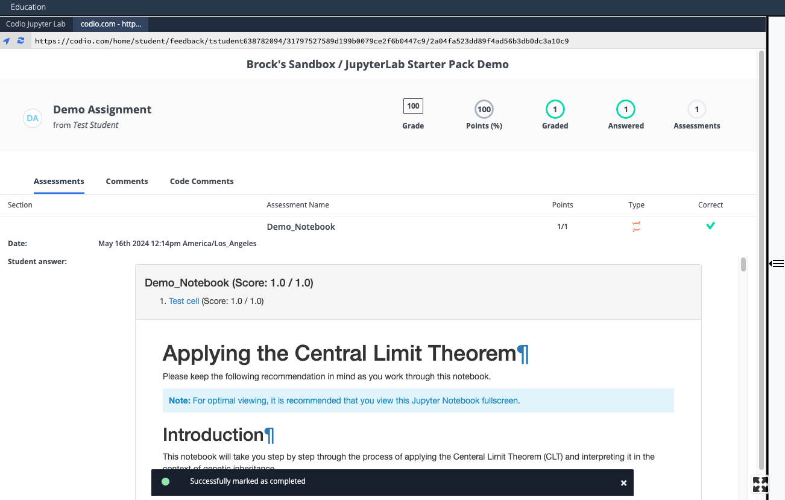The image size is (785, 500).
Task: Click the Type column header
Action: (x=637, y=205)
